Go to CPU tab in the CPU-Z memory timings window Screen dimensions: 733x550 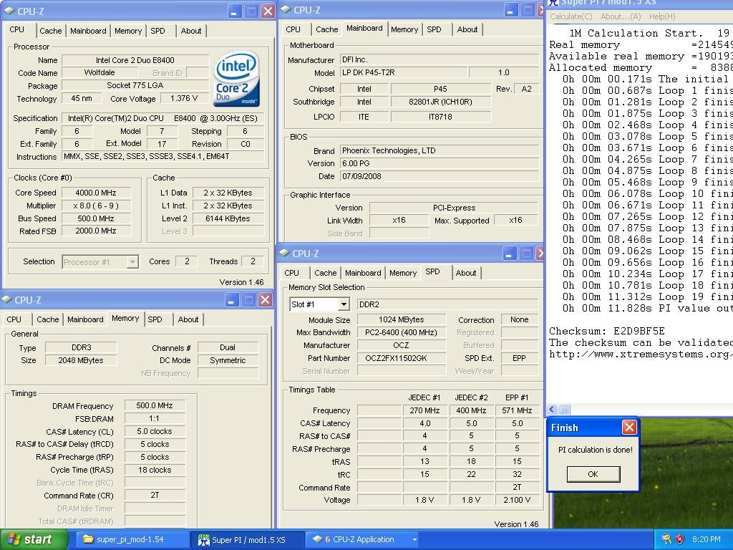[14, 319]
